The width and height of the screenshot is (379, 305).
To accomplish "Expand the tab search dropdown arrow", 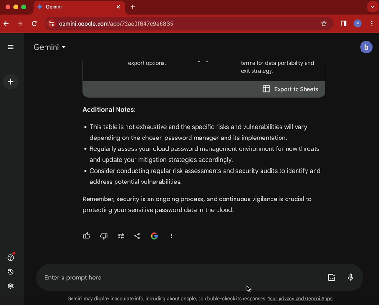I will pos(372,7).
